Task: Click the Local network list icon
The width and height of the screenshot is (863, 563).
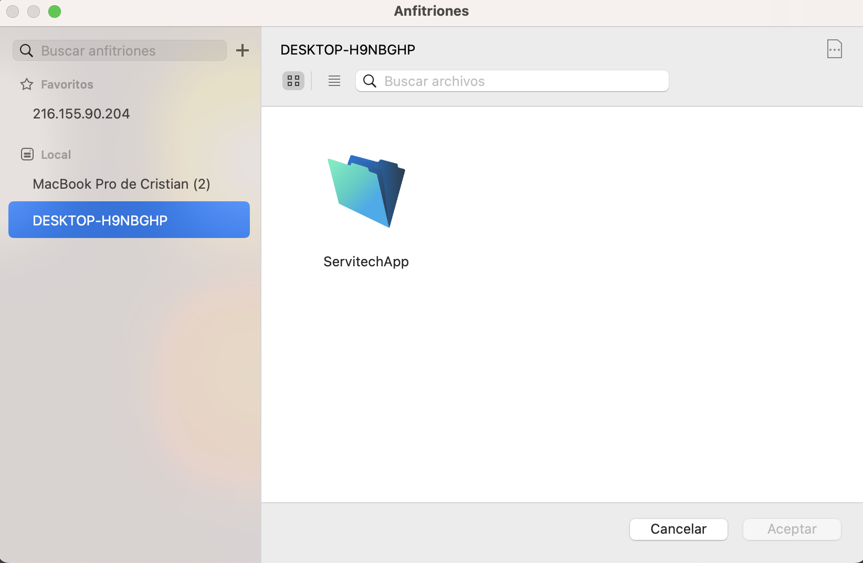Action: click(x=27, y=154)
